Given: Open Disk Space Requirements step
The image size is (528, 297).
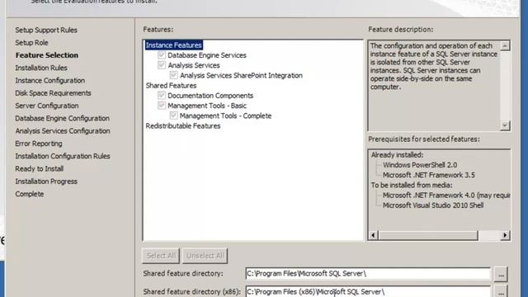Looking at the screenshot, I should 53,93.
